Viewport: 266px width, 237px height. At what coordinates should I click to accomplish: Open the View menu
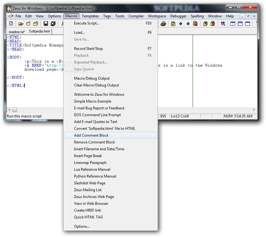[x=40, y=16]
